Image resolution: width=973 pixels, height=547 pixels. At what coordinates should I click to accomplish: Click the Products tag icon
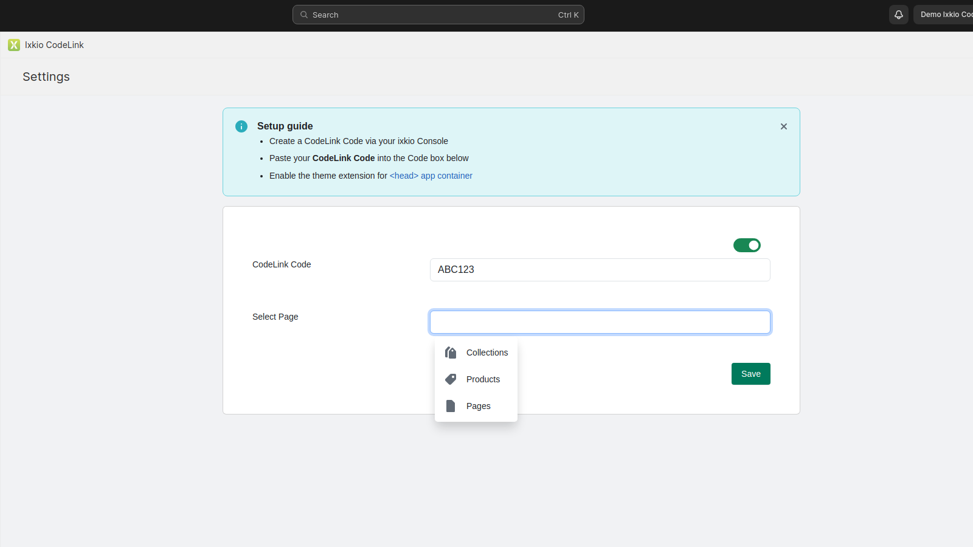(x=450, y=379)
